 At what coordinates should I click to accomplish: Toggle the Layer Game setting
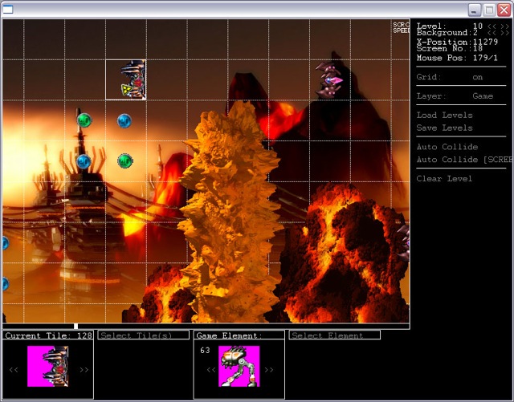482,96
